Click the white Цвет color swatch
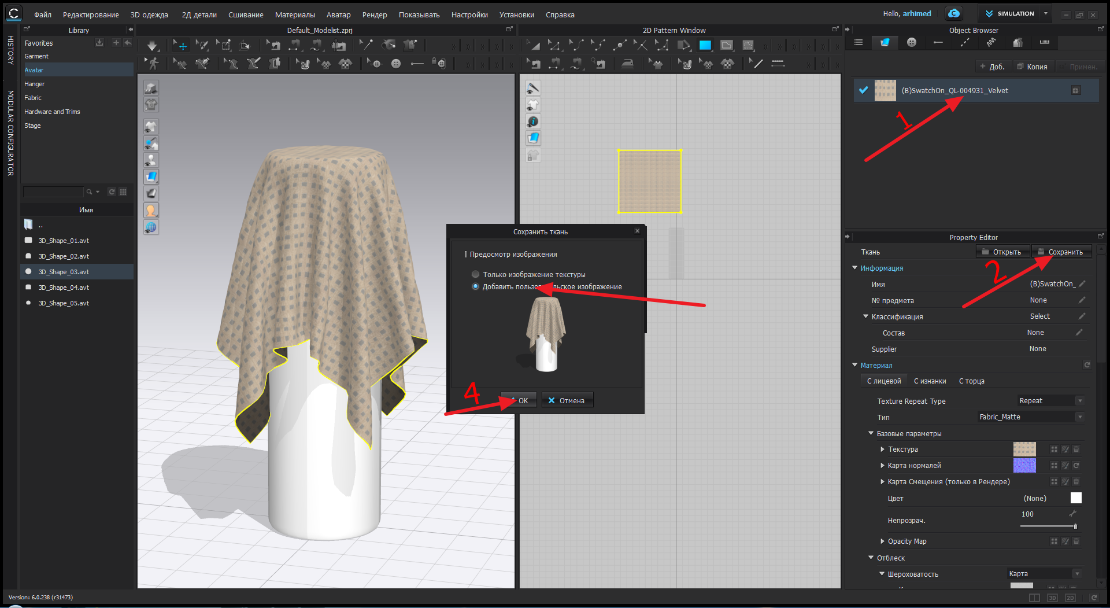1110x608 pixels. (x=1076, y=498)
